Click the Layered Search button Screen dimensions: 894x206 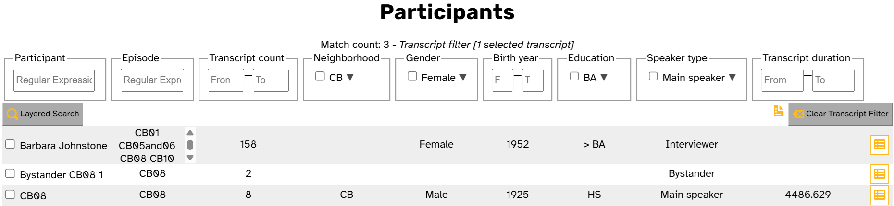coord(43,114)
